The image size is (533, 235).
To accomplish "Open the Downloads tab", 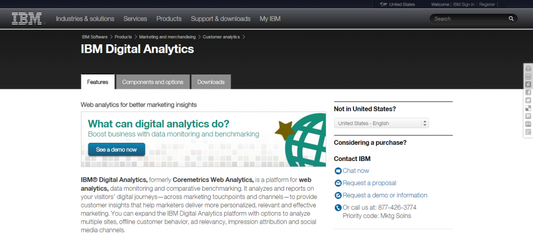I will tap(211, 82).
